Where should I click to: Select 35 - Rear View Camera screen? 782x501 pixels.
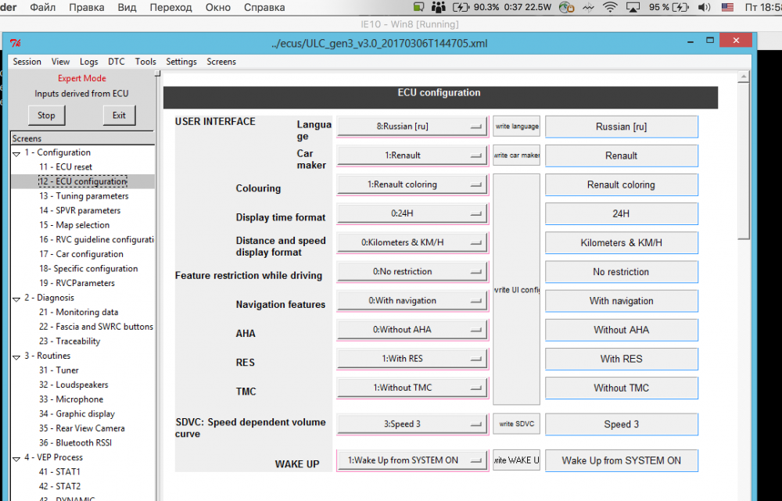(x=82, y=428)
